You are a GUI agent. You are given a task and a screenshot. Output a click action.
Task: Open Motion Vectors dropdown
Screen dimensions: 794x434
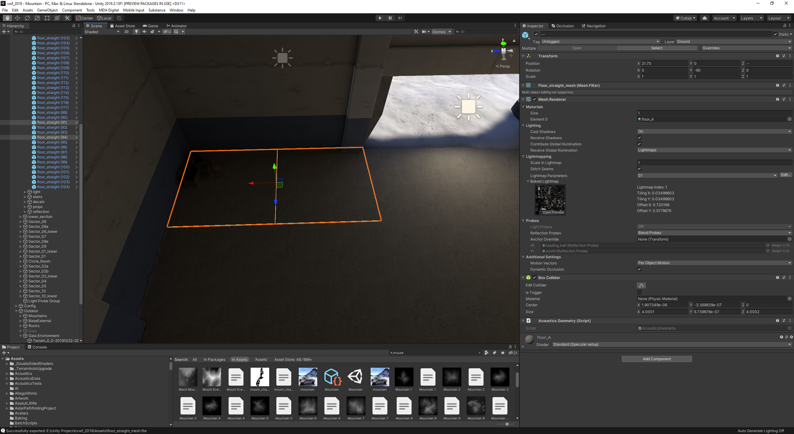pos(715,263)
